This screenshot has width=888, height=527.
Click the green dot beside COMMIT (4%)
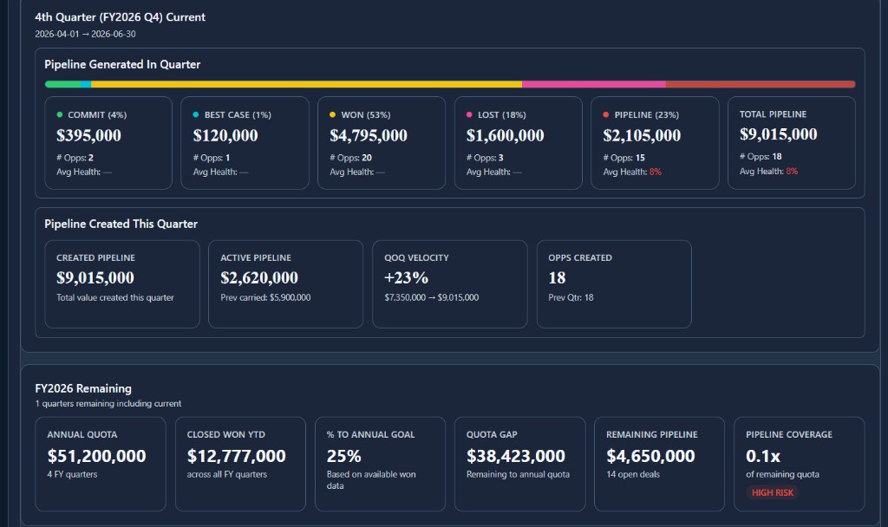click(x=60, y=114)
